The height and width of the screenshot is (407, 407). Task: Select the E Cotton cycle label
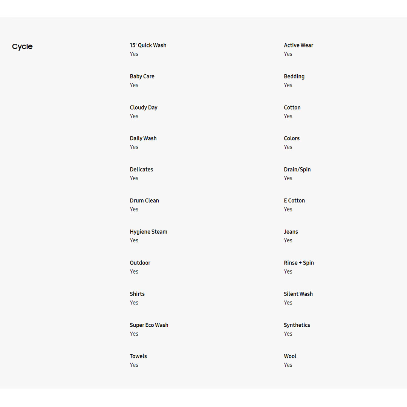tap(294, 200)
